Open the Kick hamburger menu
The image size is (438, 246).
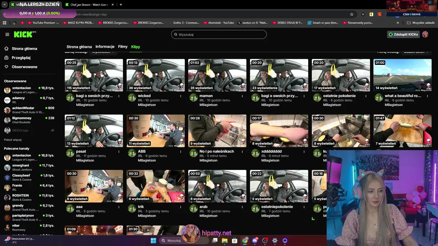pos(7,35)
